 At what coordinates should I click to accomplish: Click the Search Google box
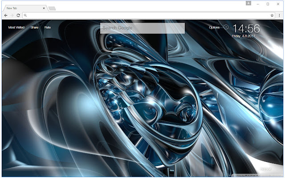click(x=142, y=28)
